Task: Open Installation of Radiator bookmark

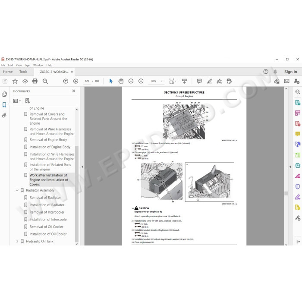Action: (47, 205)
